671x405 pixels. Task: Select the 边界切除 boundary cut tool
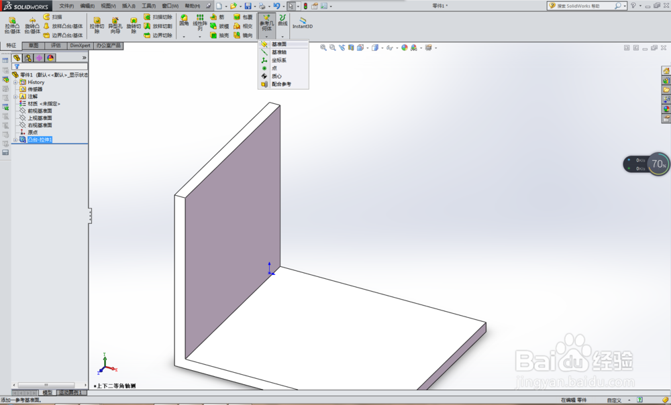point(158,35)
